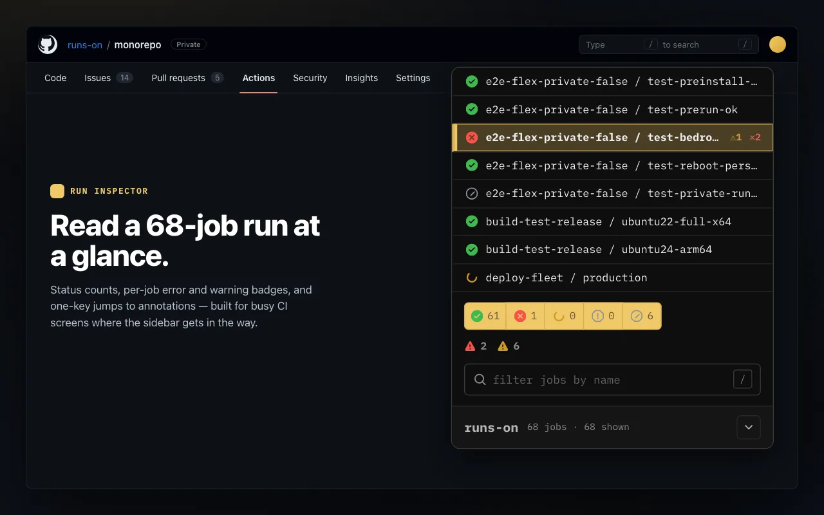Screen dimensions: 824x515
Task: Click the error badge ×2 on test-bedro
Action: (x=755, y=137)
